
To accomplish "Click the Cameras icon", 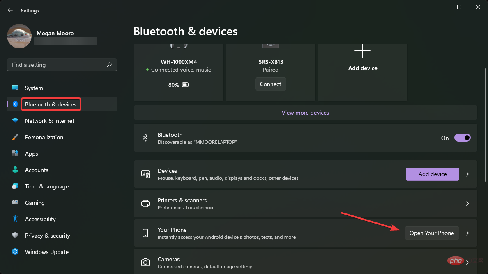I will [x=145, y=263].
